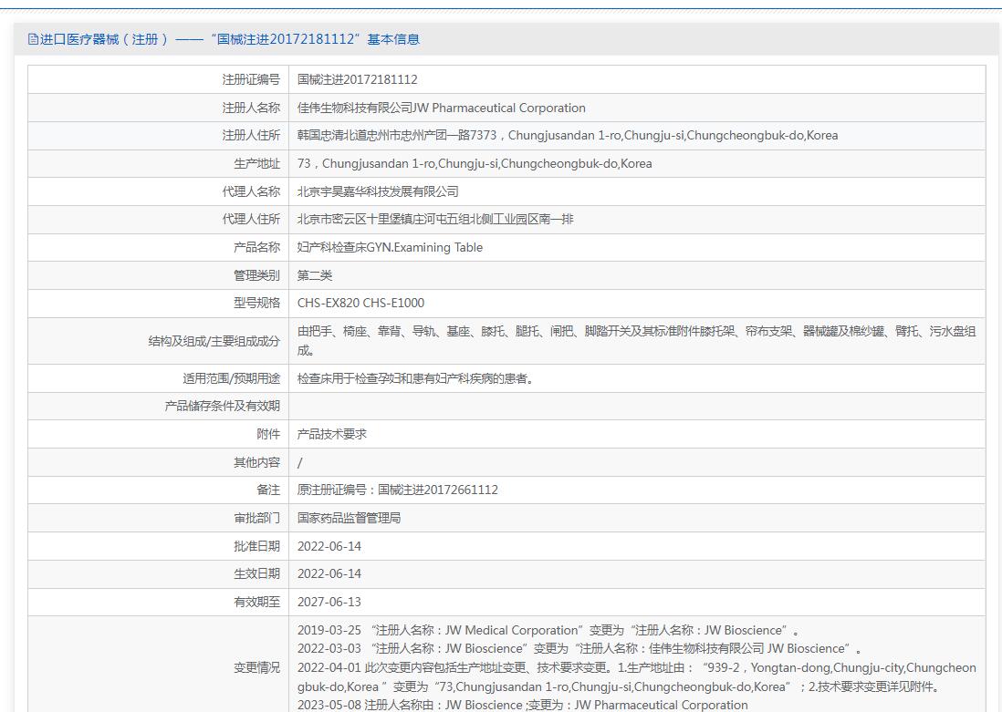Select model spec CHS-EX820 CHS-E1000
The width and height of the screenshot is (1002, 712).
[x=360, y=303]
